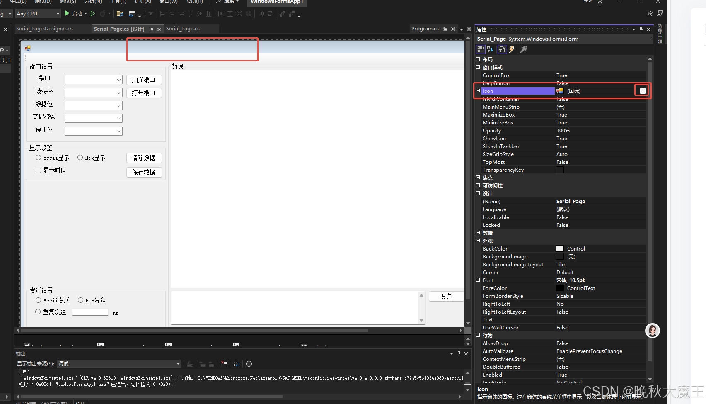This screenshot has height=404, width=706.
Task: Expand the Font property node
Action: 478,280
